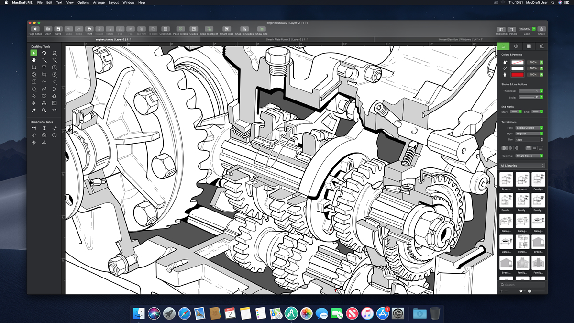Toggle Snap To Guides

point(244,29)
